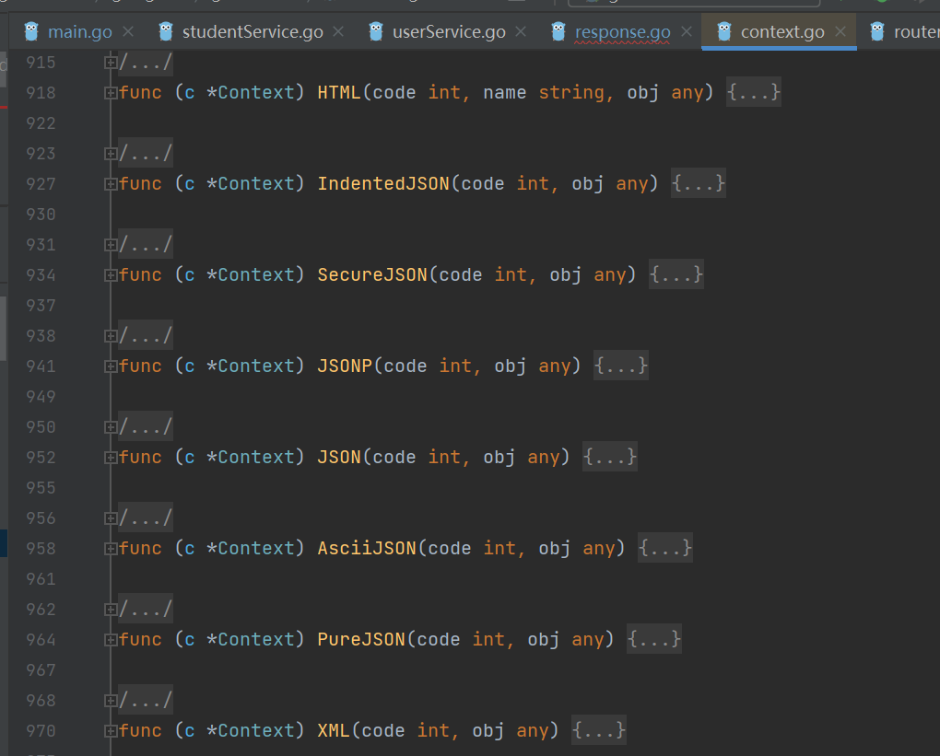Screen dimensions: 940x756
Task: Click line number 941 in the gutter
Action: tap(41, 366)
